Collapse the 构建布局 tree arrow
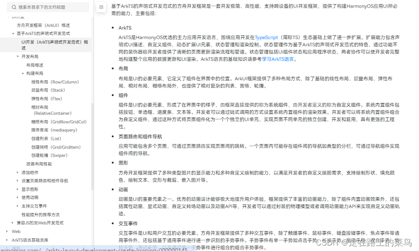The height and width of the screenshot is (251, 419). [23, 73]
